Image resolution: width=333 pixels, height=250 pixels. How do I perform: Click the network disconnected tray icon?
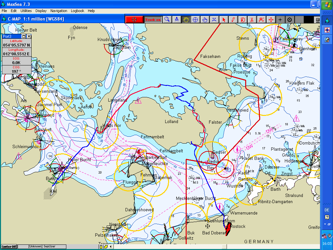click(x=324, y=236)
